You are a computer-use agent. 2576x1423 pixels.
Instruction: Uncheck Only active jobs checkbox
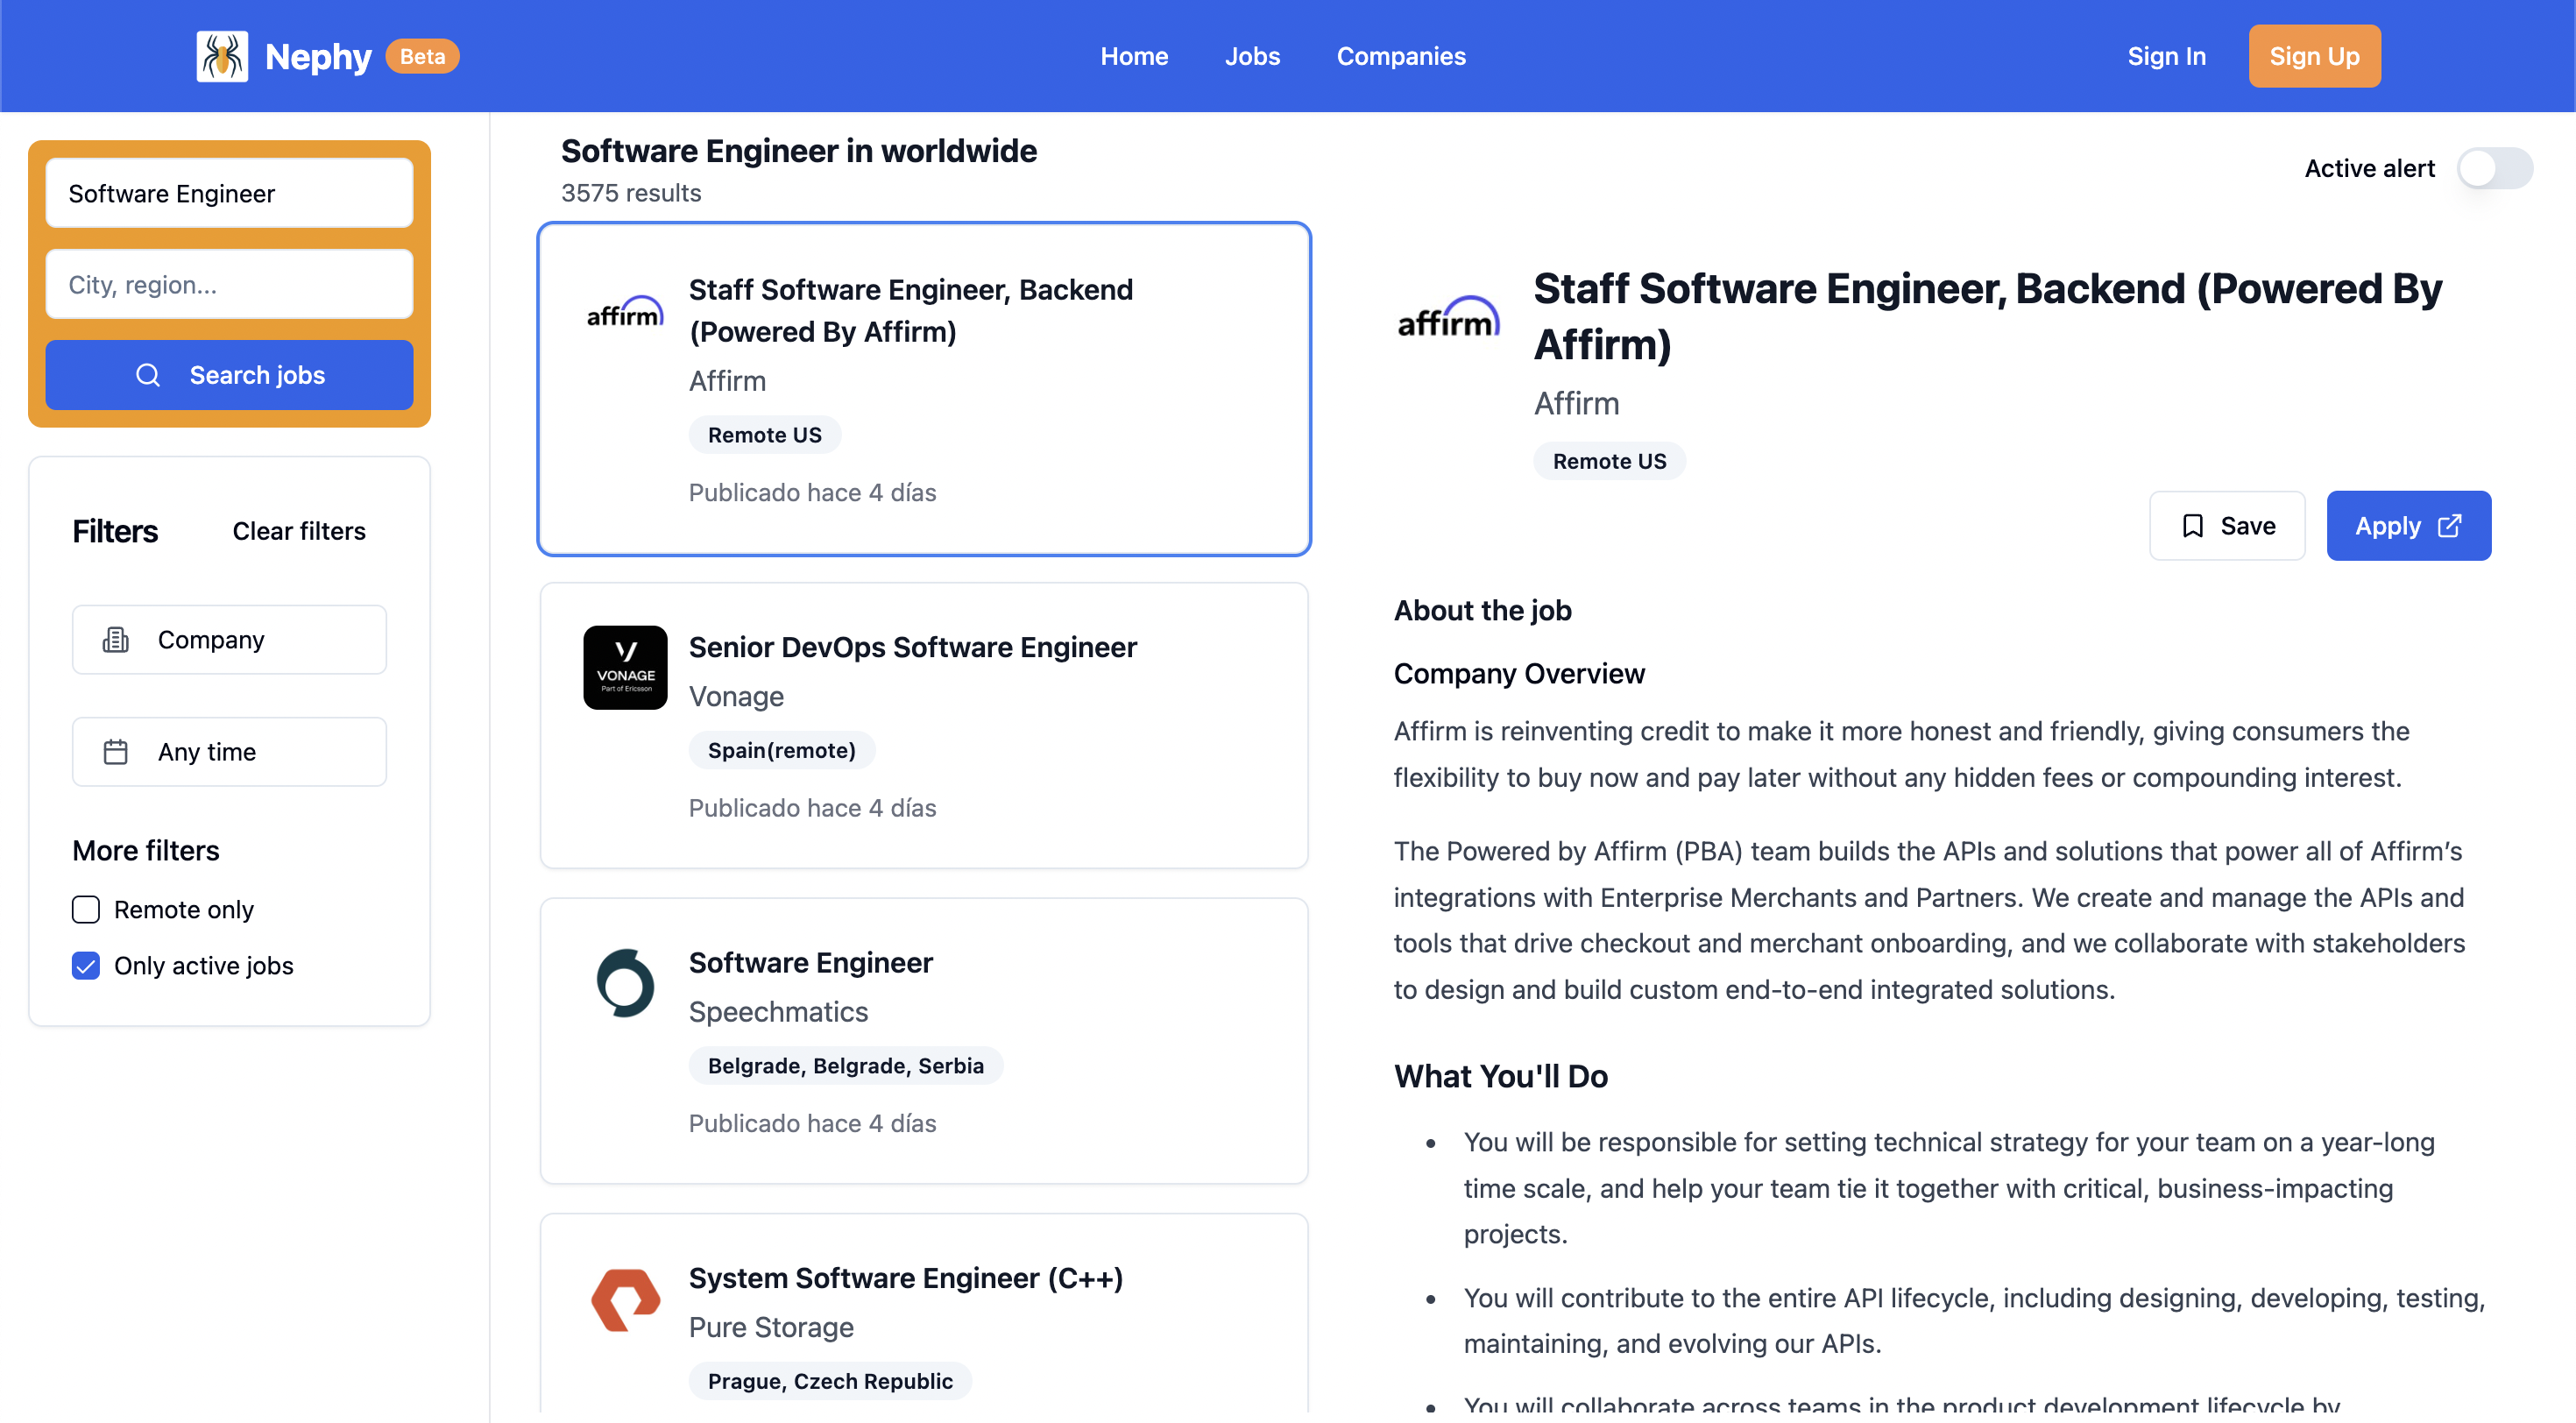86,965
